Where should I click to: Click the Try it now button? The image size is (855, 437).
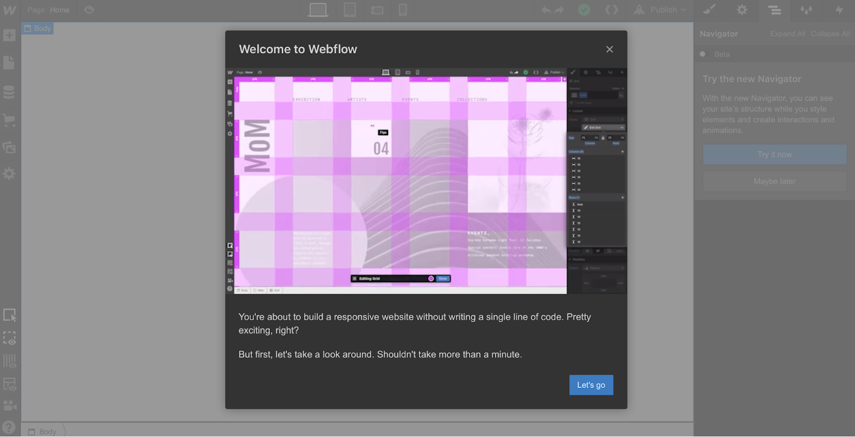tap(775, 154)
